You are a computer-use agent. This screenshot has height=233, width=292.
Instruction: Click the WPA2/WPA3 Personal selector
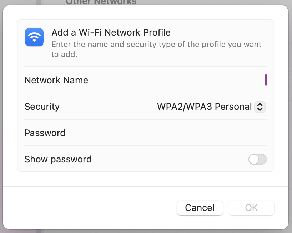click(x=211, y=107)
